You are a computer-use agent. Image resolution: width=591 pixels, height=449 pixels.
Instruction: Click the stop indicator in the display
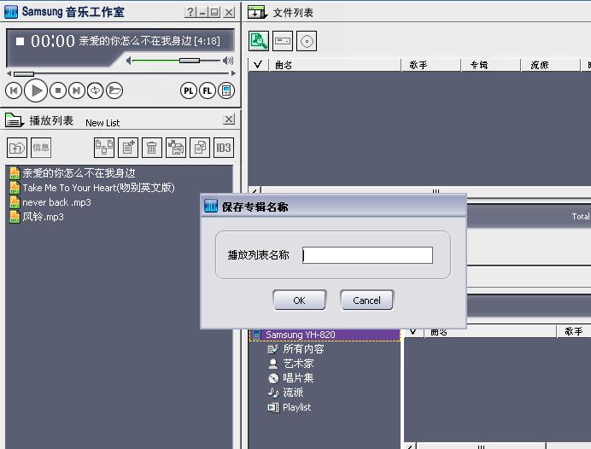click(20, 41)
